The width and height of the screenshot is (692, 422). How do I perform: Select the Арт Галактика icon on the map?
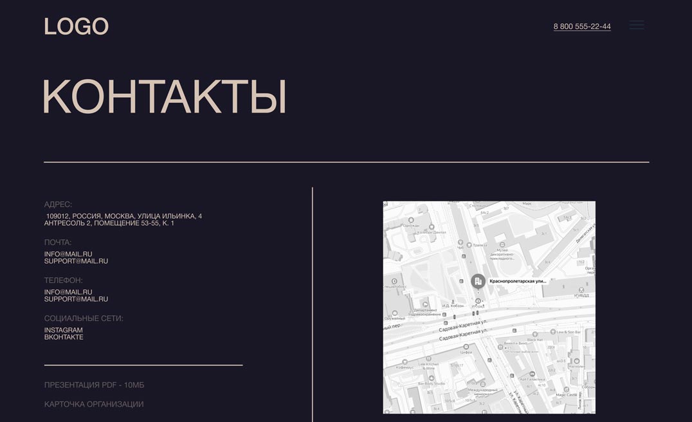532,373
